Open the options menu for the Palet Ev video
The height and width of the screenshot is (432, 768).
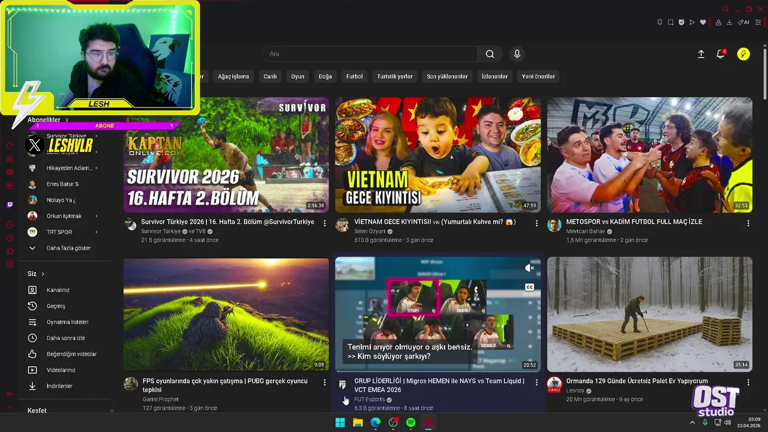click(748, 383)
